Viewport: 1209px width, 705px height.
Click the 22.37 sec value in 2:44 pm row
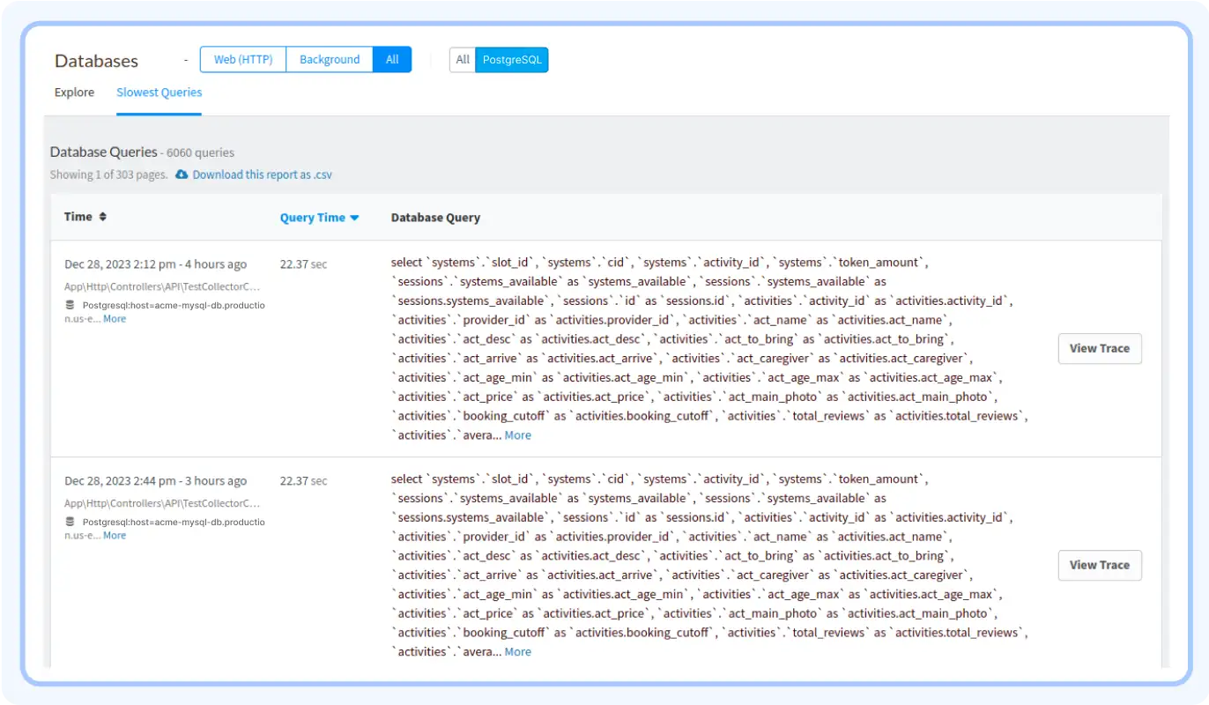(303, 481)
